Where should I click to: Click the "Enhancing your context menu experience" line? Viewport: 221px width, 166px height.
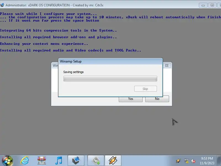pos(44,44)
